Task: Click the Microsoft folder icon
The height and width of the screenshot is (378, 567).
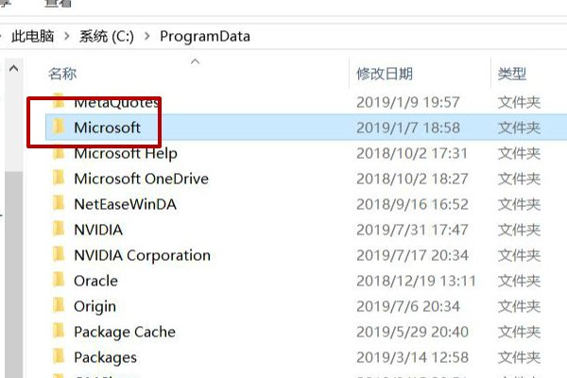Action: tap(59, 128)
